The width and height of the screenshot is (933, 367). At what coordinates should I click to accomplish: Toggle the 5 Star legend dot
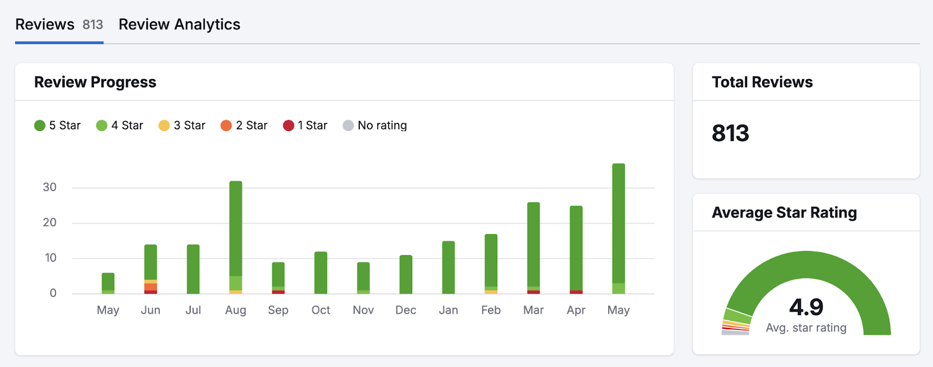[x=40, y=126]
